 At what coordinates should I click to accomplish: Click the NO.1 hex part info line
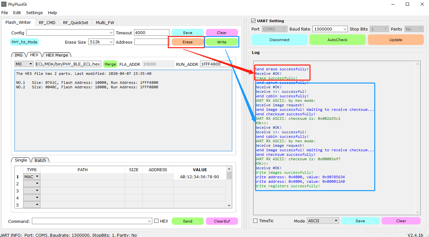click(87, 83)
